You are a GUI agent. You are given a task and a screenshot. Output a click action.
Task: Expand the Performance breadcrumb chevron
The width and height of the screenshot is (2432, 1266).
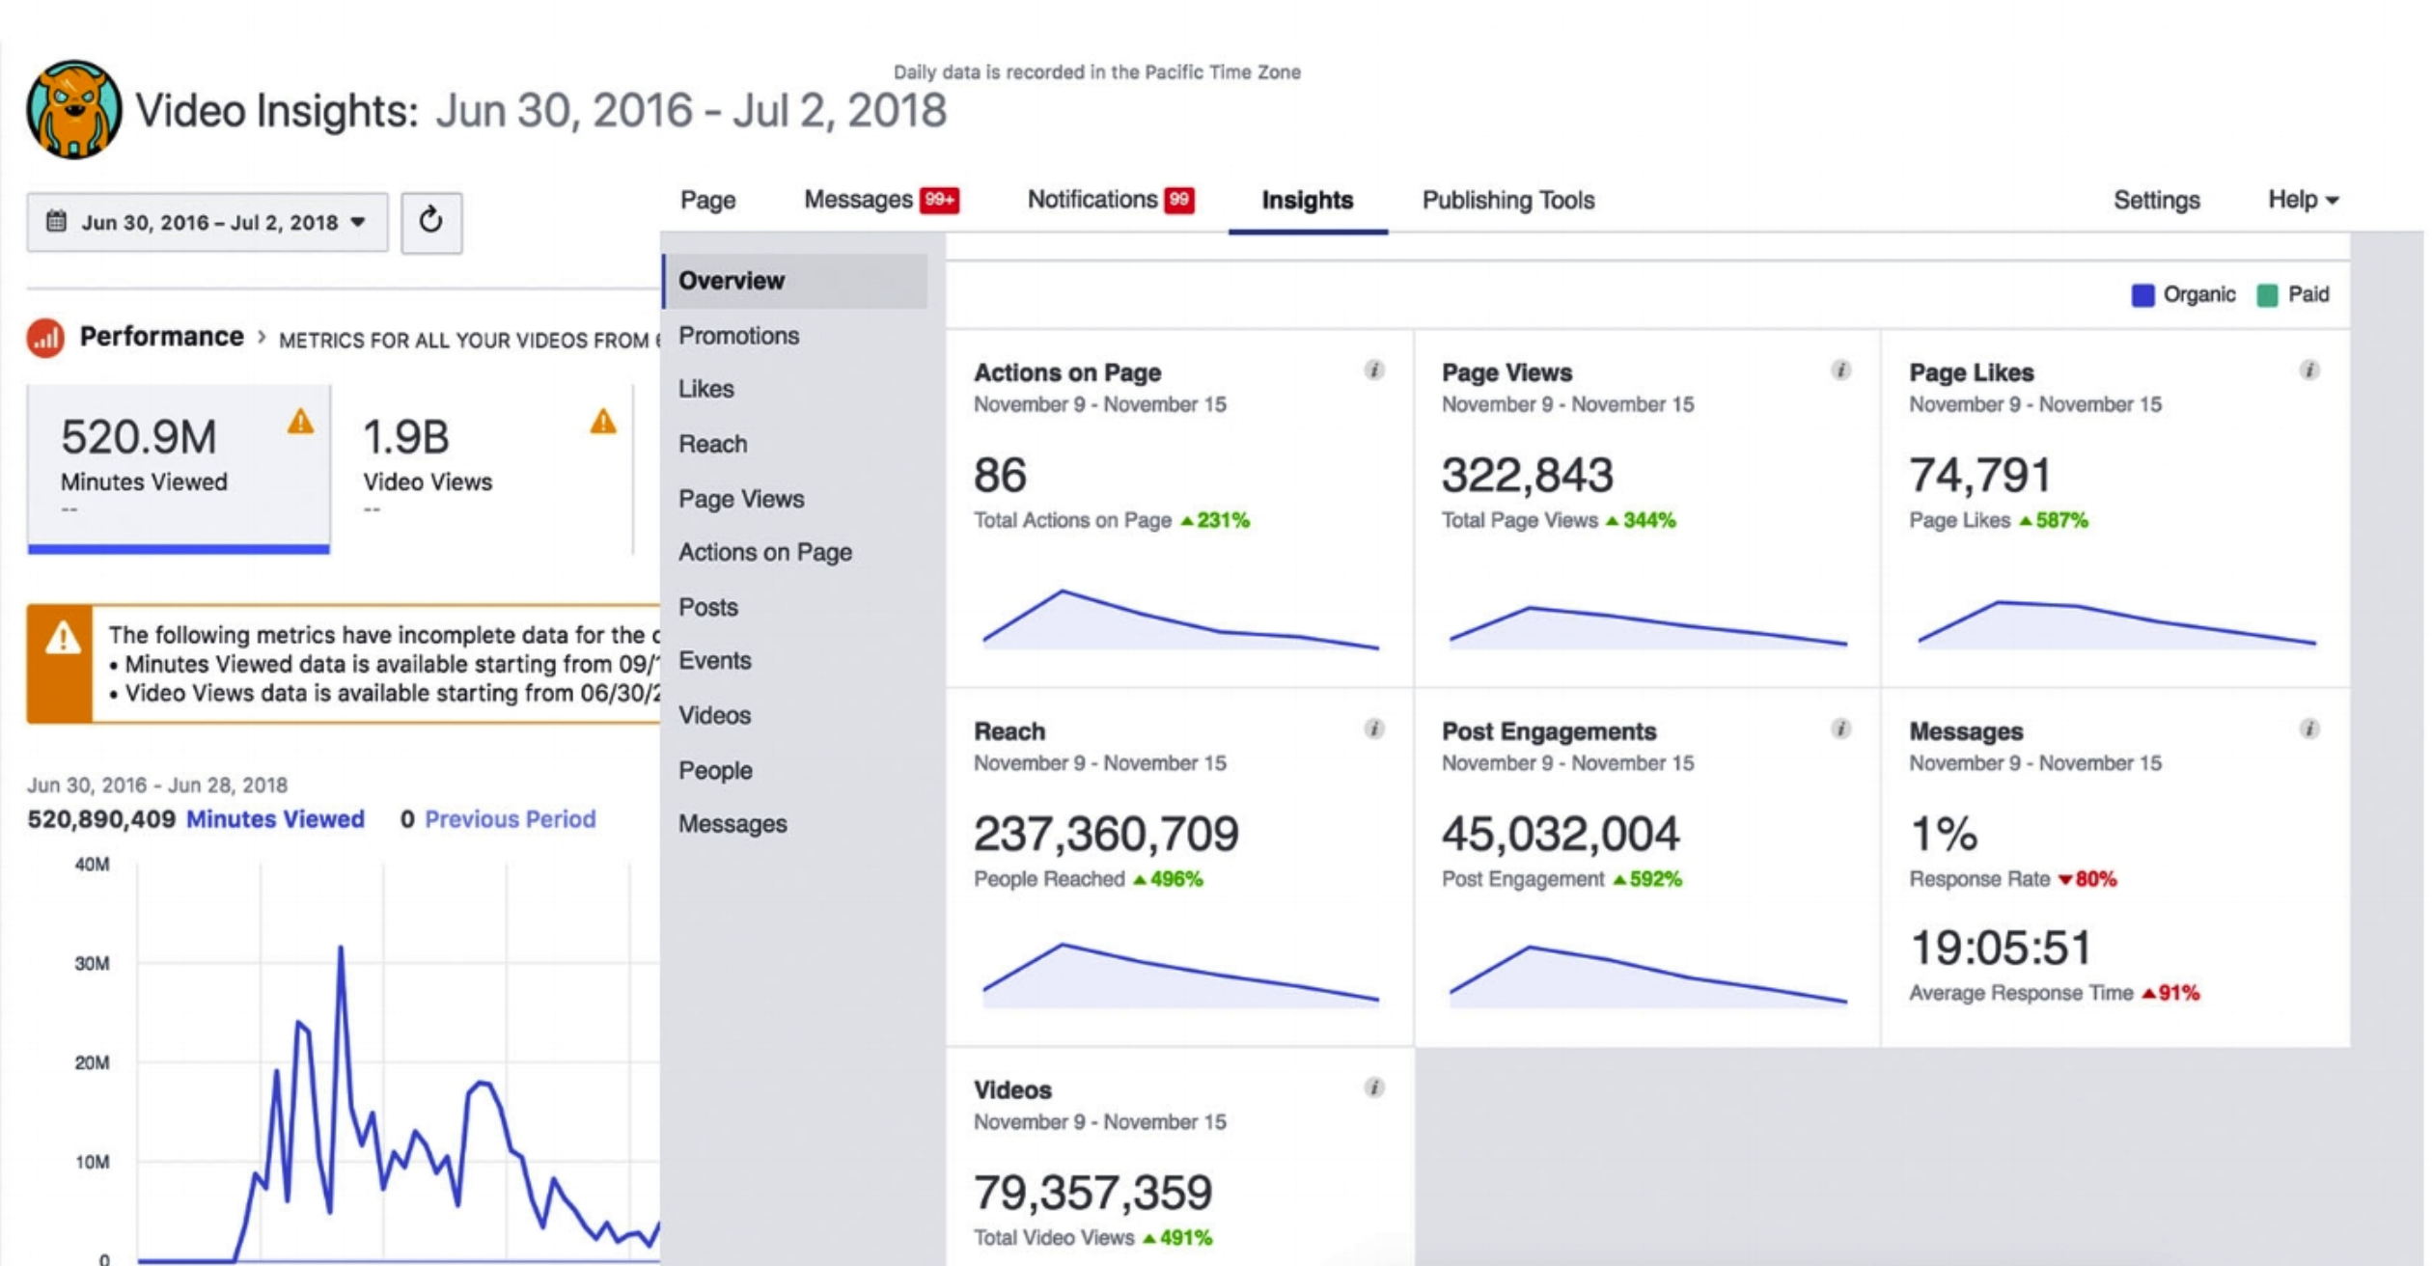262,337
